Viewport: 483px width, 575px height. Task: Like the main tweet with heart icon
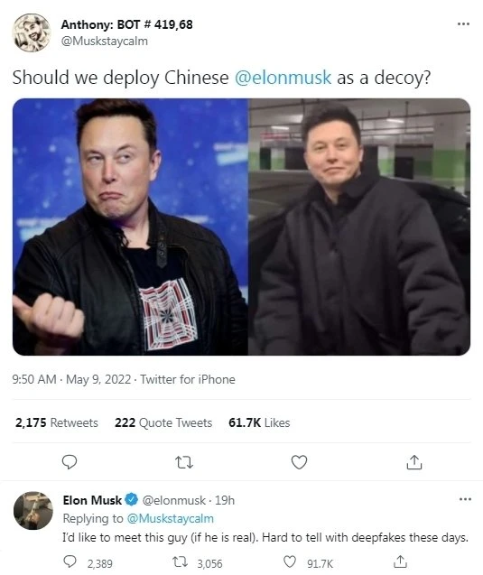pos(299,462)
